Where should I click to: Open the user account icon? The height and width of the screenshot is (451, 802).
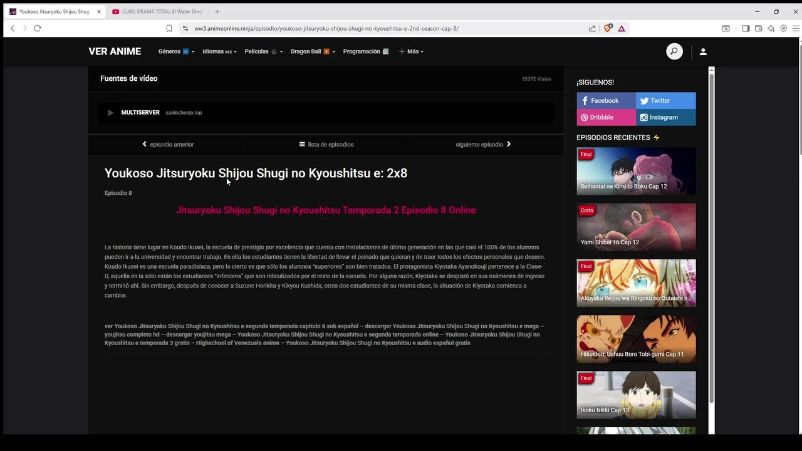click(x=703, y=51)
